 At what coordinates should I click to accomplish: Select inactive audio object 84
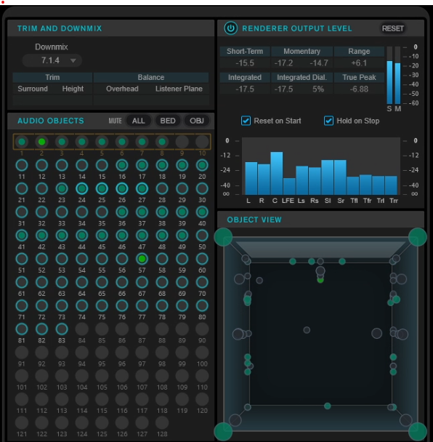[x=81, y=329]
